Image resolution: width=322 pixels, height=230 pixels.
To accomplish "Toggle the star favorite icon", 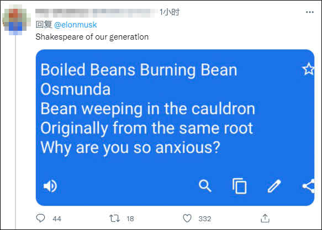I will 308,69.
